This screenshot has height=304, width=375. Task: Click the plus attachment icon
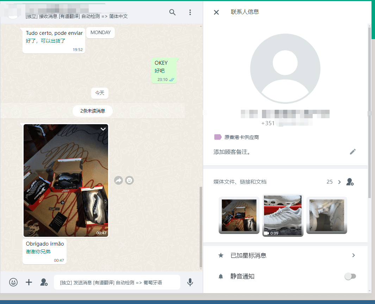29,282
